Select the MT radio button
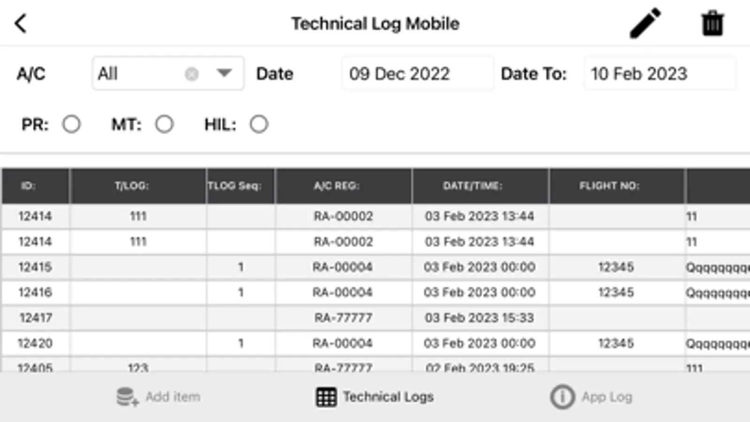 (164, 124)
